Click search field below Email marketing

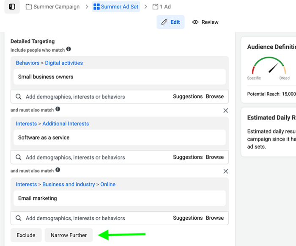[120, 218]
